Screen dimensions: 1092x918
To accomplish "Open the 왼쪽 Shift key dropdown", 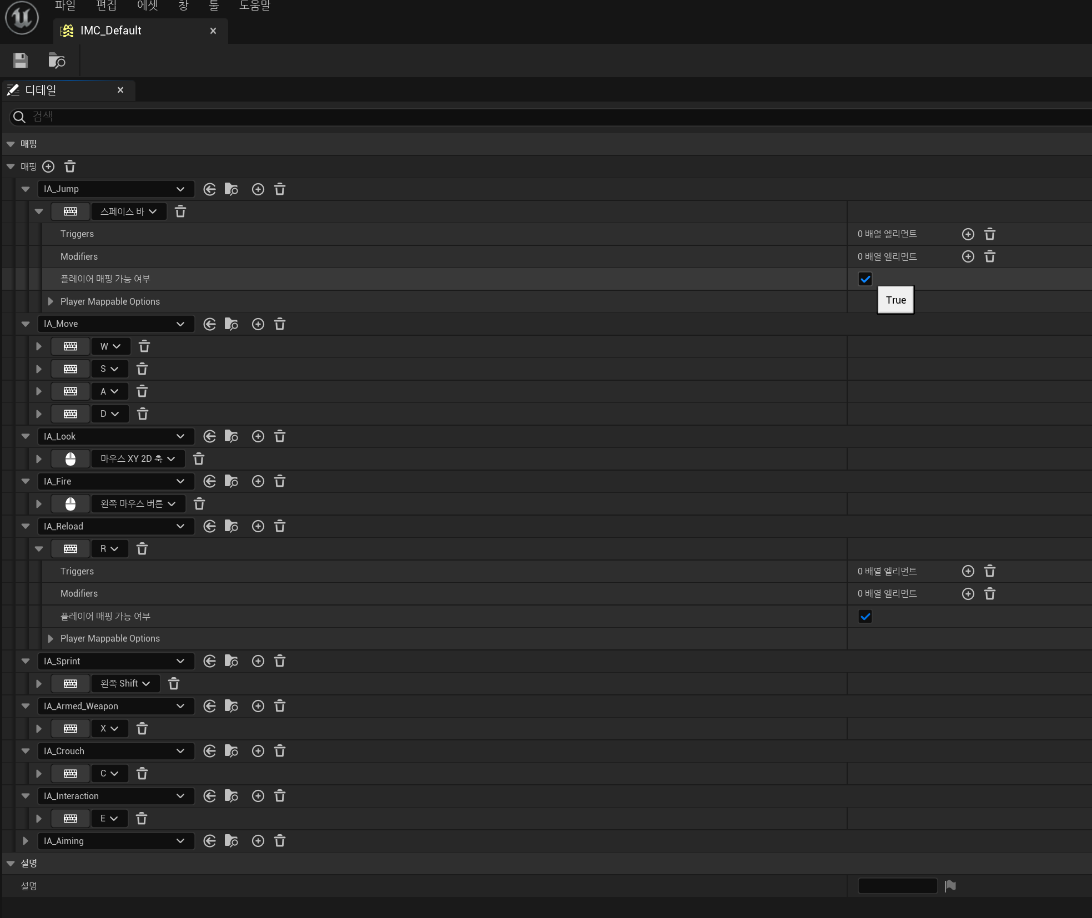I will (125, 684).
